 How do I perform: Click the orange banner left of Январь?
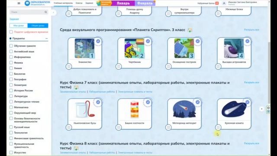click(x=104, y=3)
